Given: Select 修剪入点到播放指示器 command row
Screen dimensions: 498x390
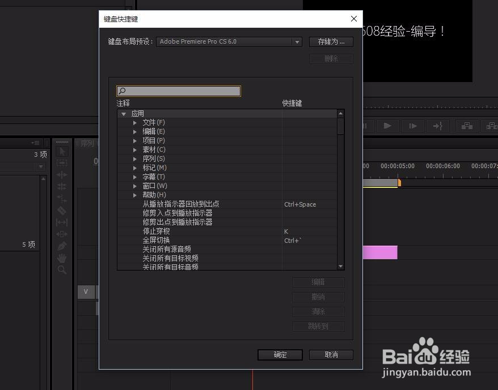Looking at the screenshot, I should click(227, 213).
